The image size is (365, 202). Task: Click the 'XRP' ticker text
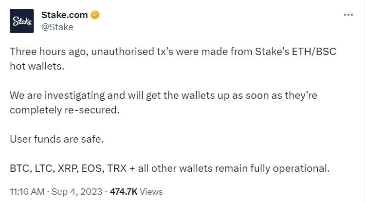tap(68, 168)
